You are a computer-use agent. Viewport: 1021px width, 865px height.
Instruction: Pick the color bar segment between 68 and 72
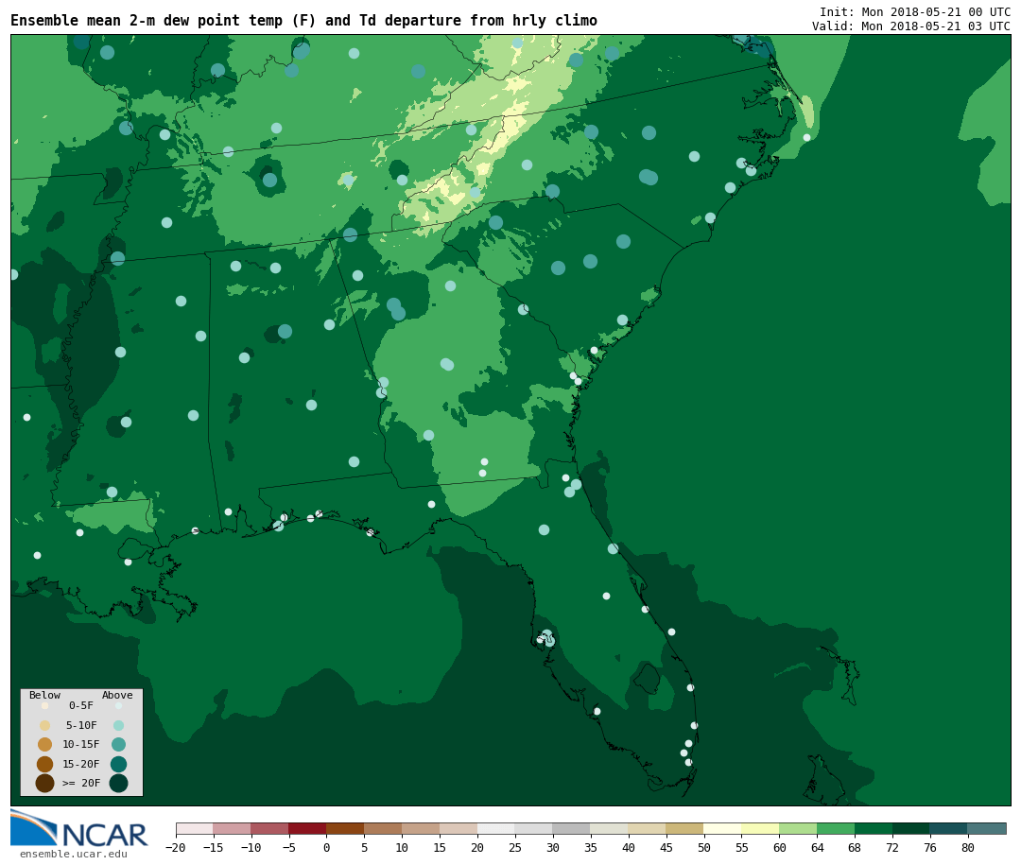[874, 828]
